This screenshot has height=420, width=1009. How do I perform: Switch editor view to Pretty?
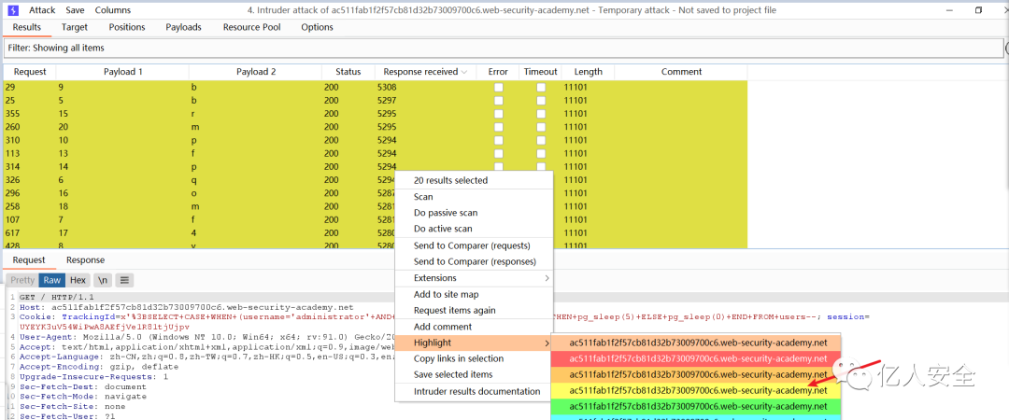click(x=22, y=280)
